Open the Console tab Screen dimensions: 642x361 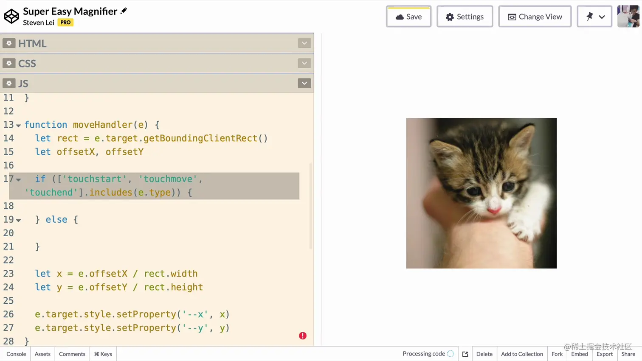click(x=16, y=354)
